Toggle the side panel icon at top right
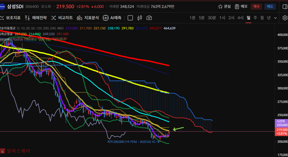 [x=285, y=6]
